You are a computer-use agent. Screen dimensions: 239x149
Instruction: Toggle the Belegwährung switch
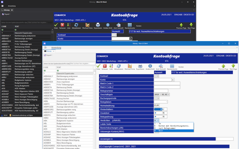pyautogui.click(x=158, y=117)
